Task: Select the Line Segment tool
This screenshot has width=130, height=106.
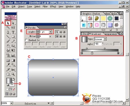Action: [8, 37]
